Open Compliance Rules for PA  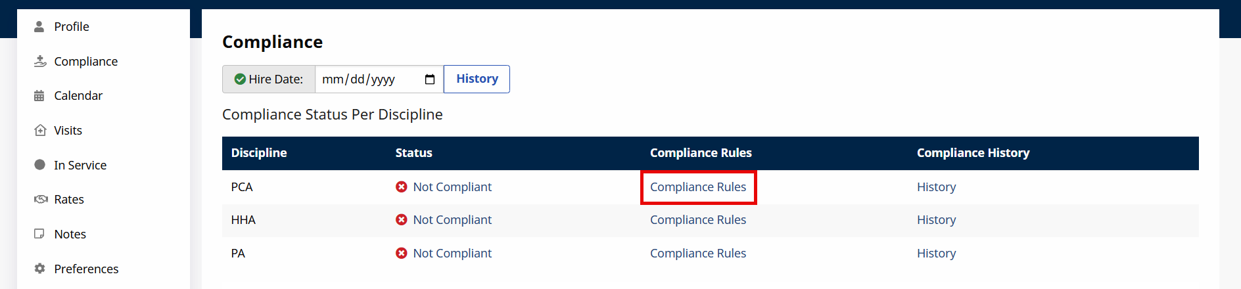[698, 254]
